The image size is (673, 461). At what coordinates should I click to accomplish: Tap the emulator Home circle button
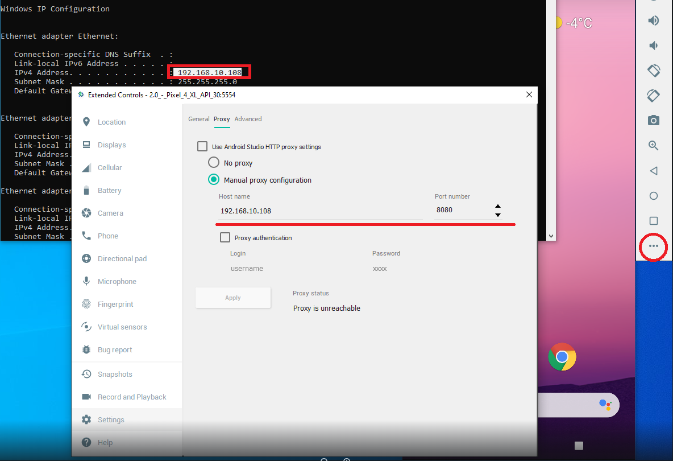coord(653,196)
